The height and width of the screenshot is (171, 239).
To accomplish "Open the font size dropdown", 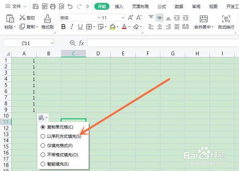I will coord(123,18).
